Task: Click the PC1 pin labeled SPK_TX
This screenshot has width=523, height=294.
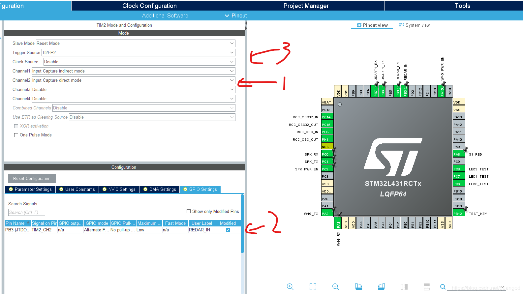Action: coord(327,162)
